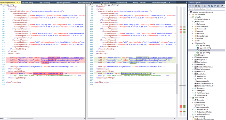Screen dimensions: 226x120
Task: Refresh the Solution Explorer
Action: pos(212,6)
